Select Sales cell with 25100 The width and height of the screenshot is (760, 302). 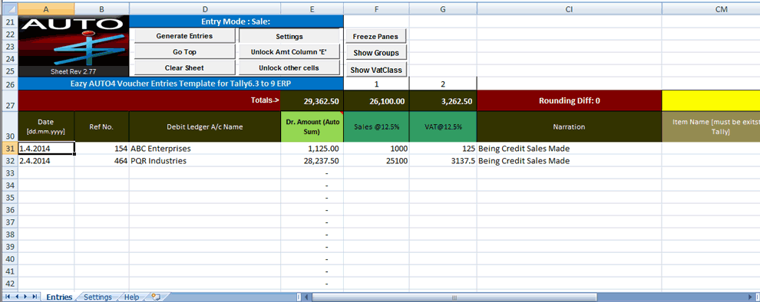coord(376,161)
